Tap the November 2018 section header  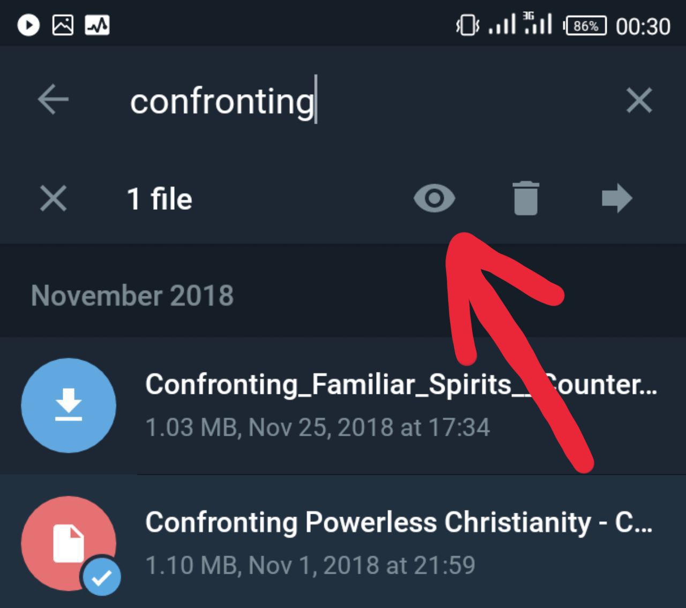(x=132, y=295)
